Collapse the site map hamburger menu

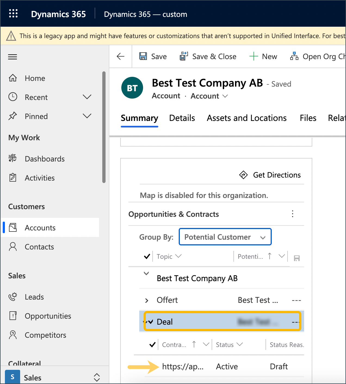pos(13,57)
